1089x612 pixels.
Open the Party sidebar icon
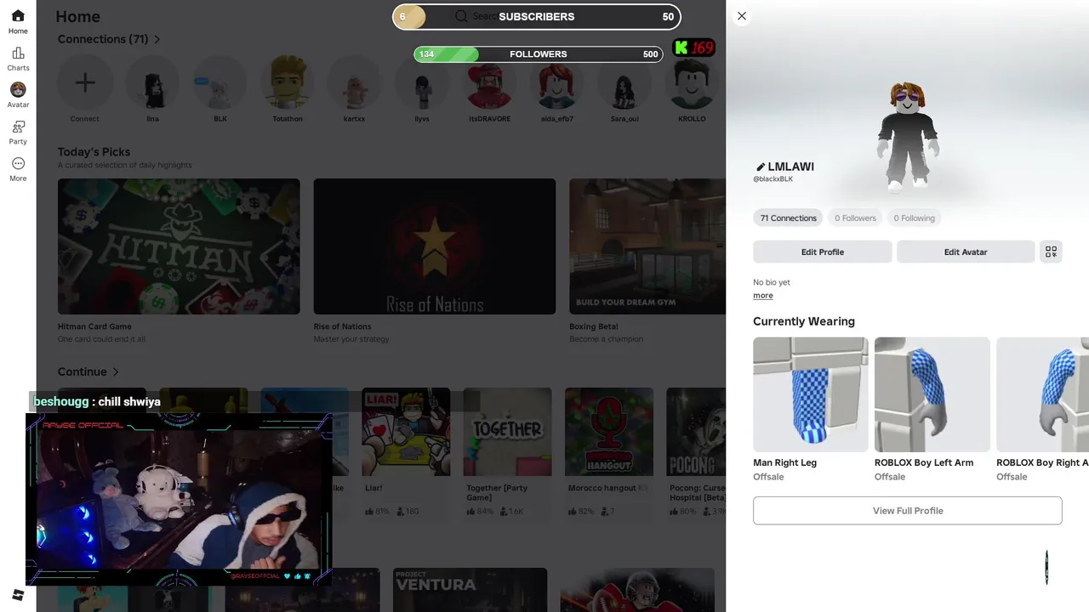(x=18, y=132)
